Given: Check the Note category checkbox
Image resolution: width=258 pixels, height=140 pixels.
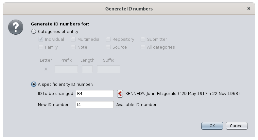Looking at the screenshot, I should click(x=73, y=47).
